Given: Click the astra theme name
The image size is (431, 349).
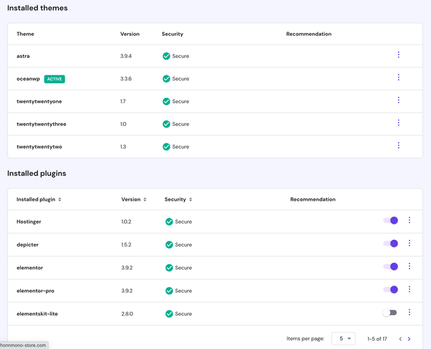Looking at the screenshot, I should (23, 56).
